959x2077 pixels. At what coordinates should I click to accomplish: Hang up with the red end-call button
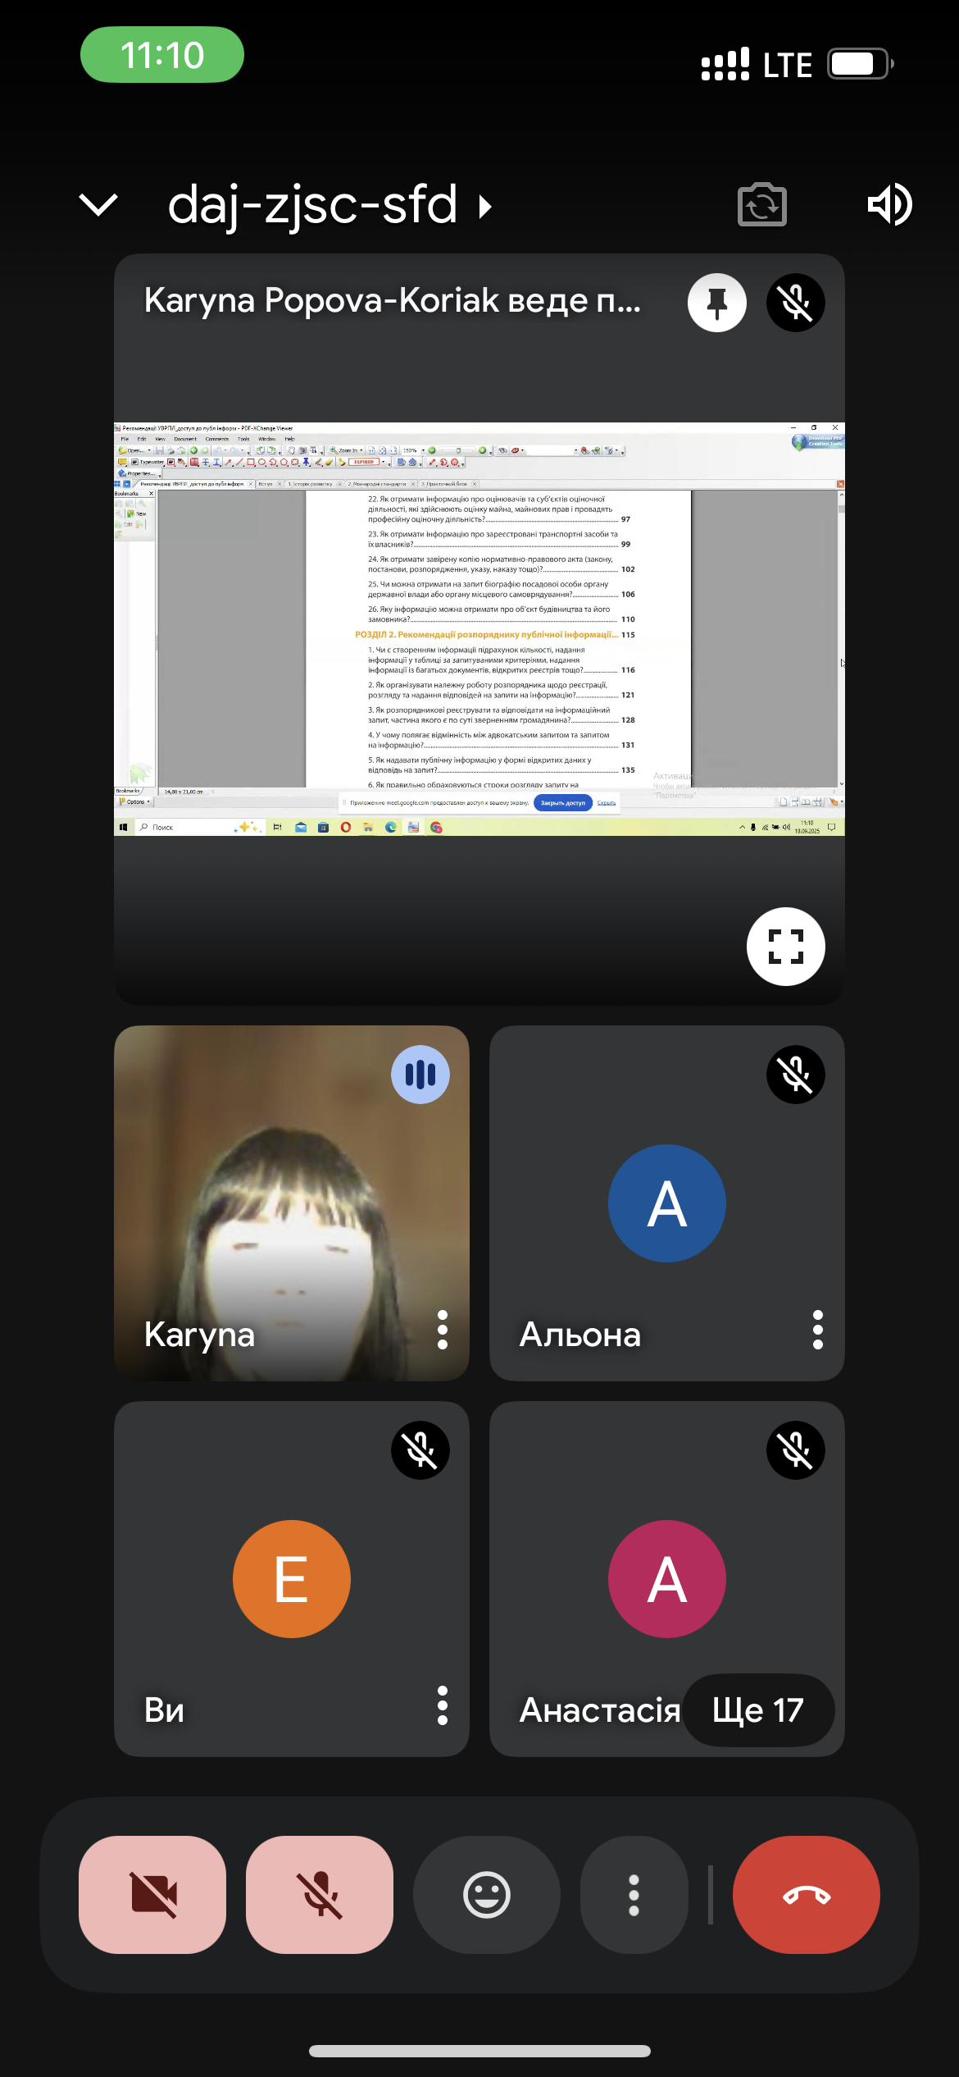(806, 1895)
